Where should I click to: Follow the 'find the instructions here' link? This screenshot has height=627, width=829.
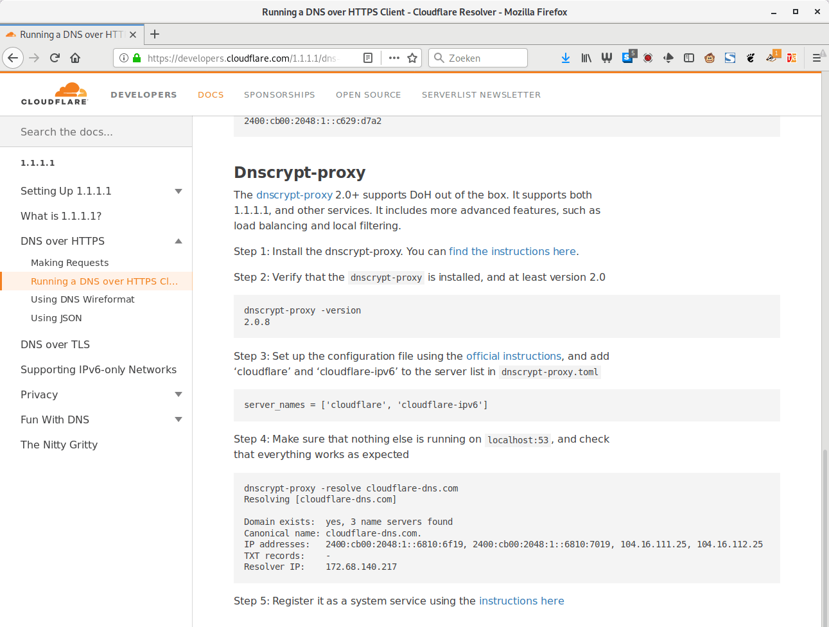point(512,252)
